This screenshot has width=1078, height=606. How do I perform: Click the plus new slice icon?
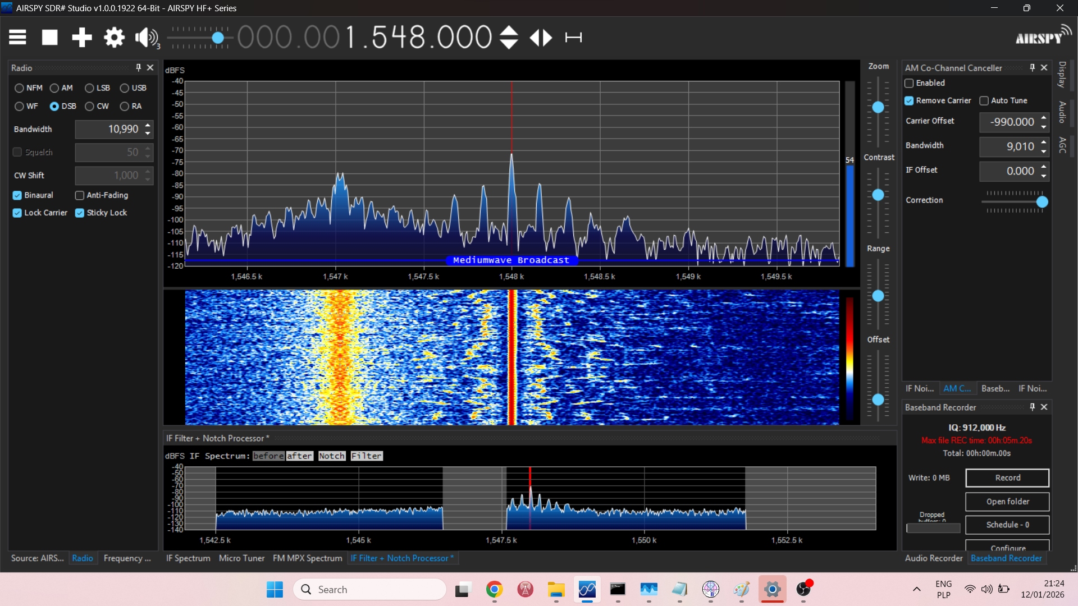coord(81,38)
